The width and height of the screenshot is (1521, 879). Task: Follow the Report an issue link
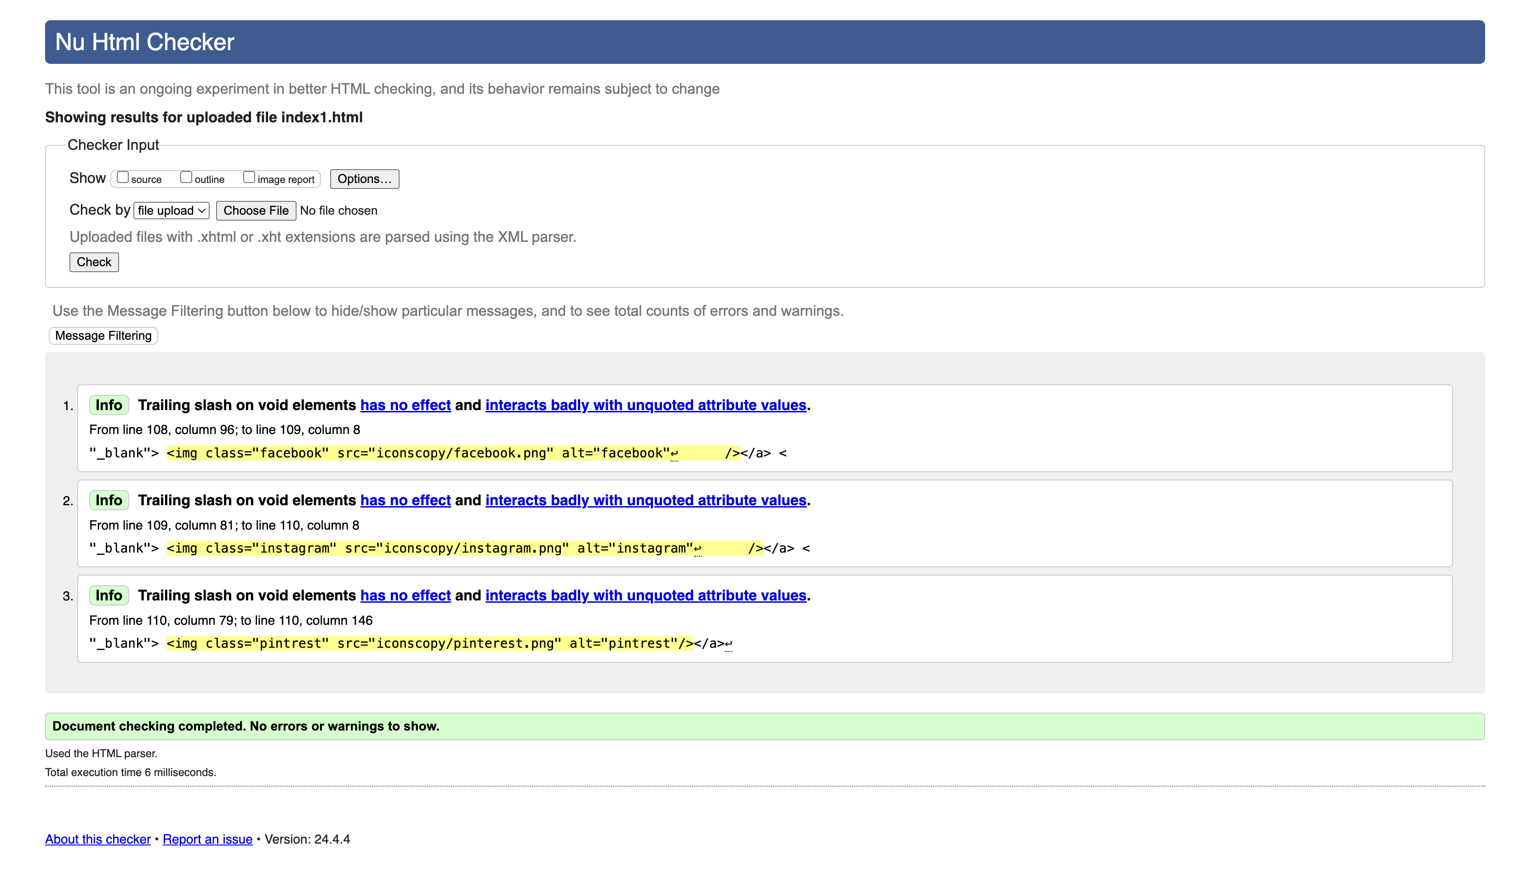click(208, 839)
